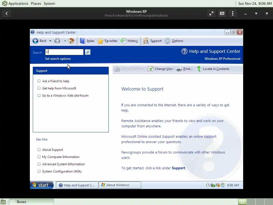Go to Help home page icon
Screen dimensions: 273x205
[71, 41]
